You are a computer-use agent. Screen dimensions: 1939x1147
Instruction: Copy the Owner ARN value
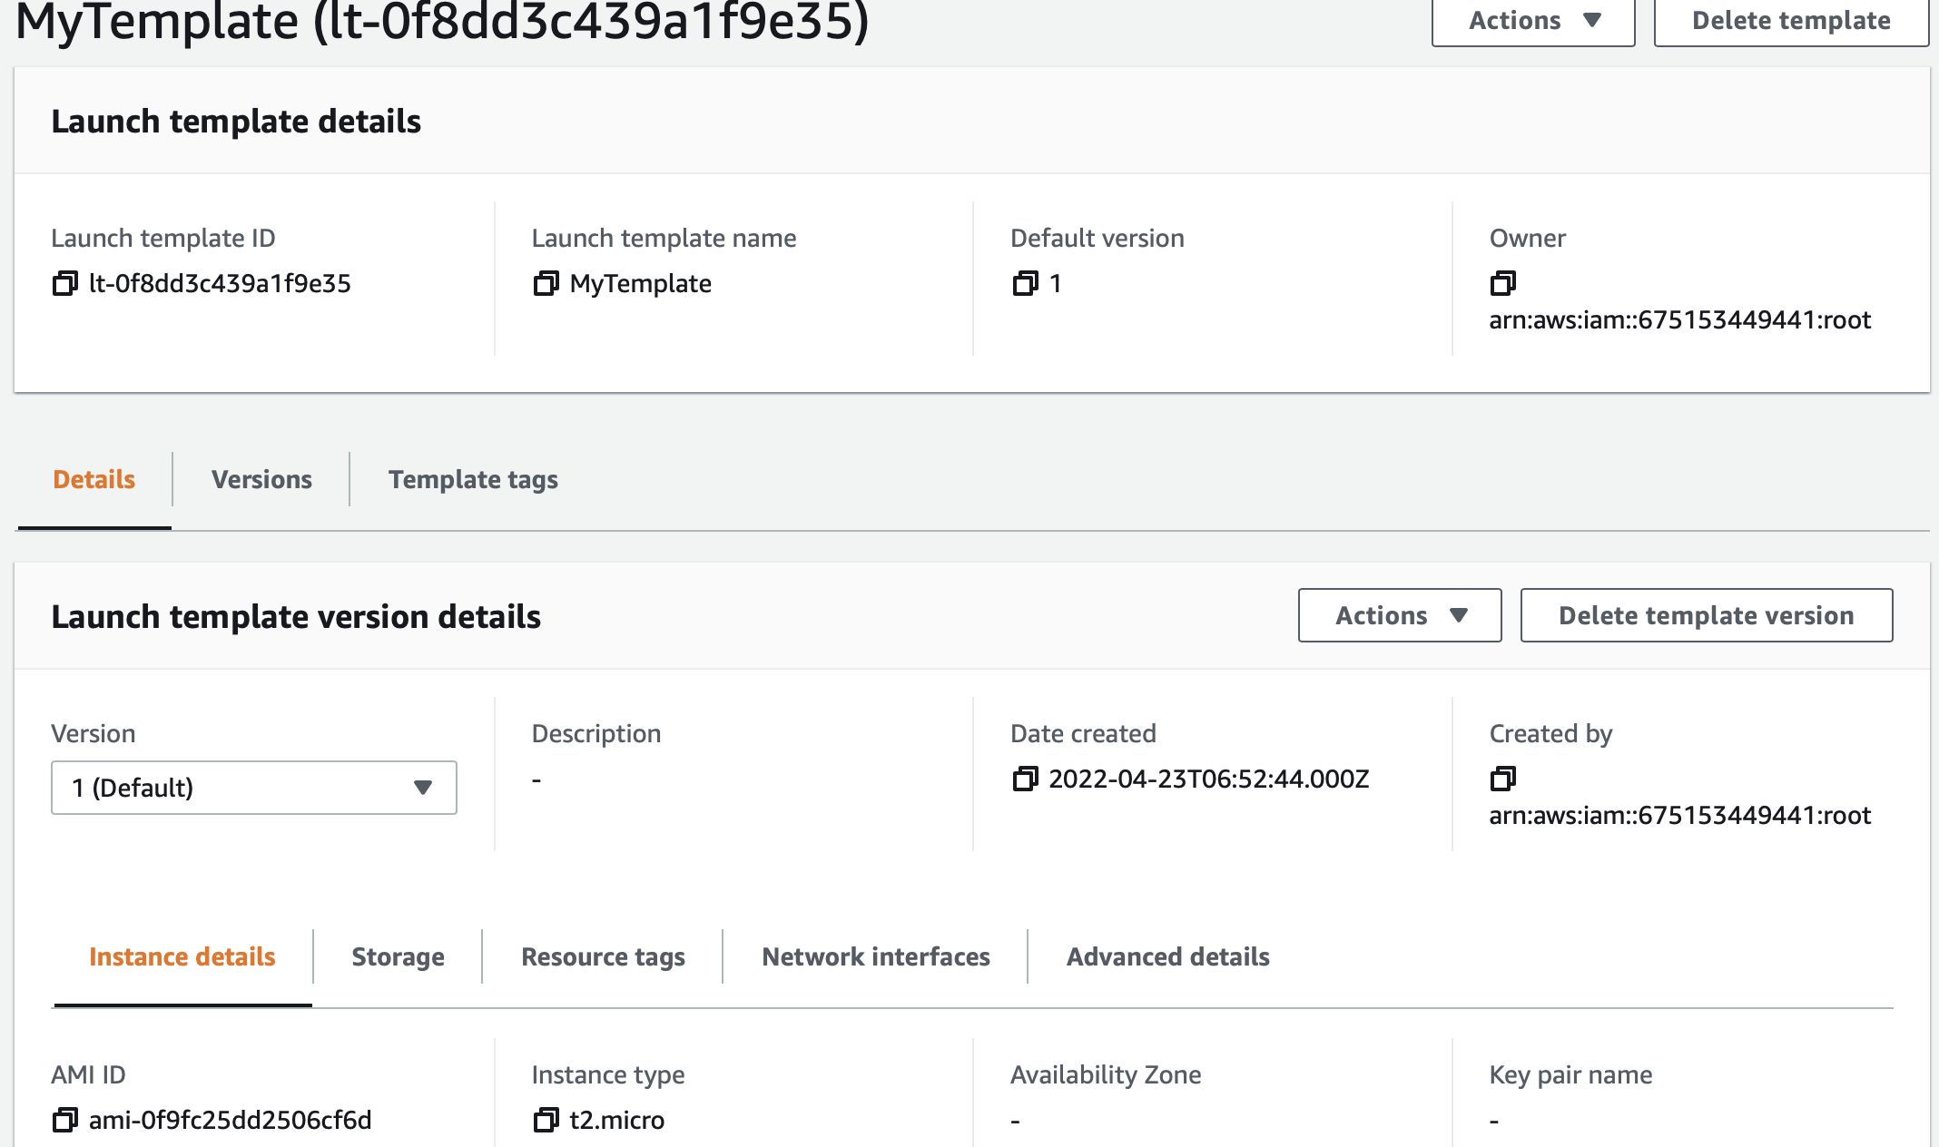[x=1503, y=284]
